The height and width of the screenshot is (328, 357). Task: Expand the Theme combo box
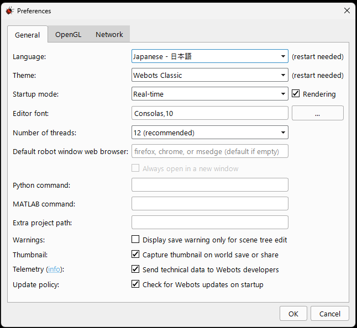click(x=209, y=75)
